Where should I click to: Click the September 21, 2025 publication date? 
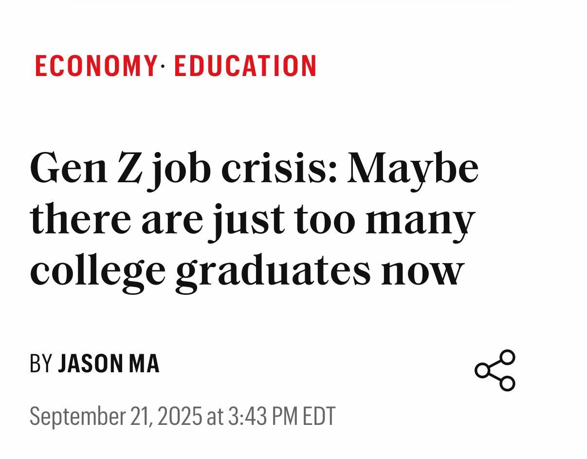115,417
